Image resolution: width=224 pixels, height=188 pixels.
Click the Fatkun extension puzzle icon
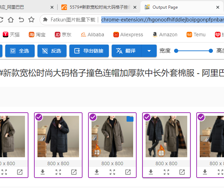tap(45, 19)
